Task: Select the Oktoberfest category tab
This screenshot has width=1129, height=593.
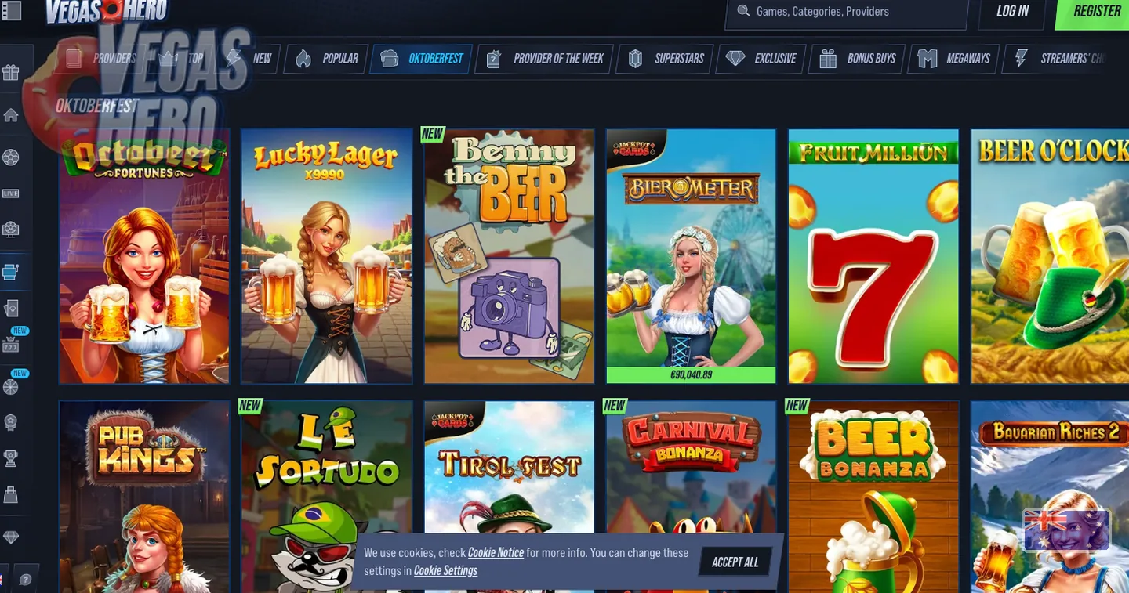Action: point(422,59)
